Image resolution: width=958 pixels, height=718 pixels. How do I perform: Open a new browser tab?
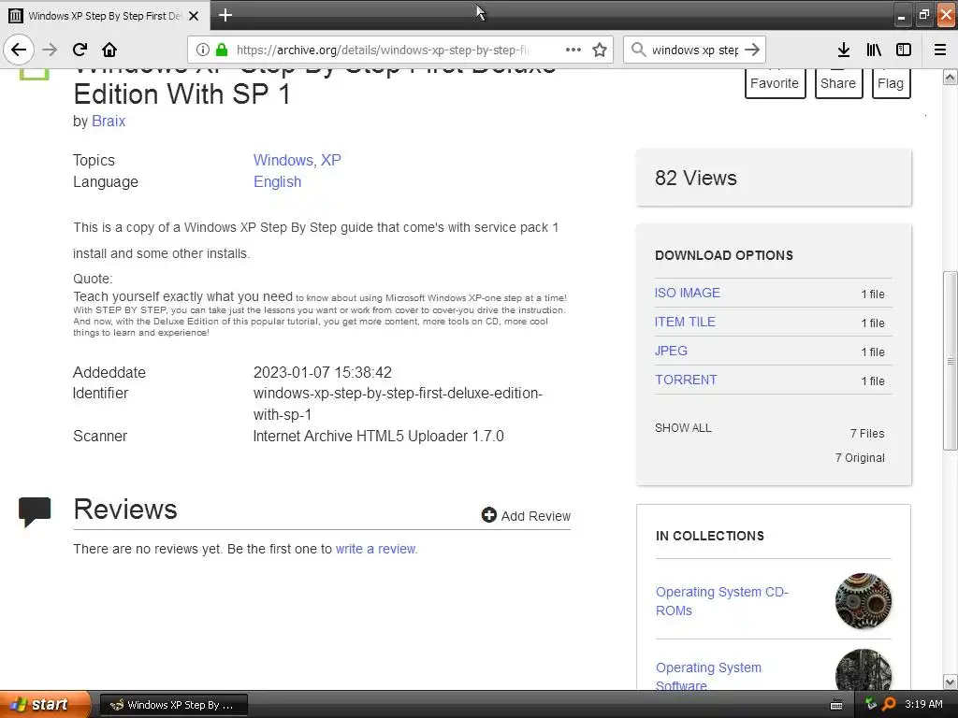(x=225, y=15)
